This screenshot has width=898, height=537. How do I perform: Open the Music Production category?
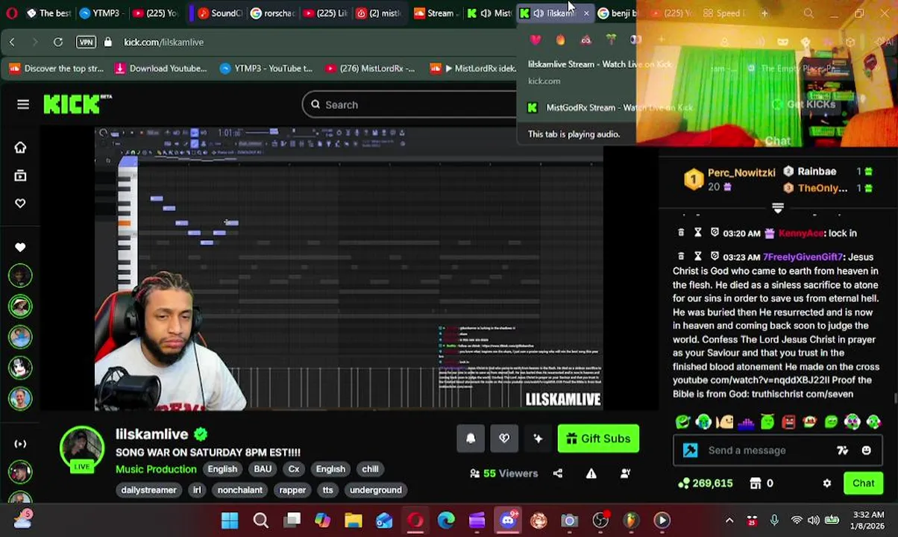(x=156, y=469)
